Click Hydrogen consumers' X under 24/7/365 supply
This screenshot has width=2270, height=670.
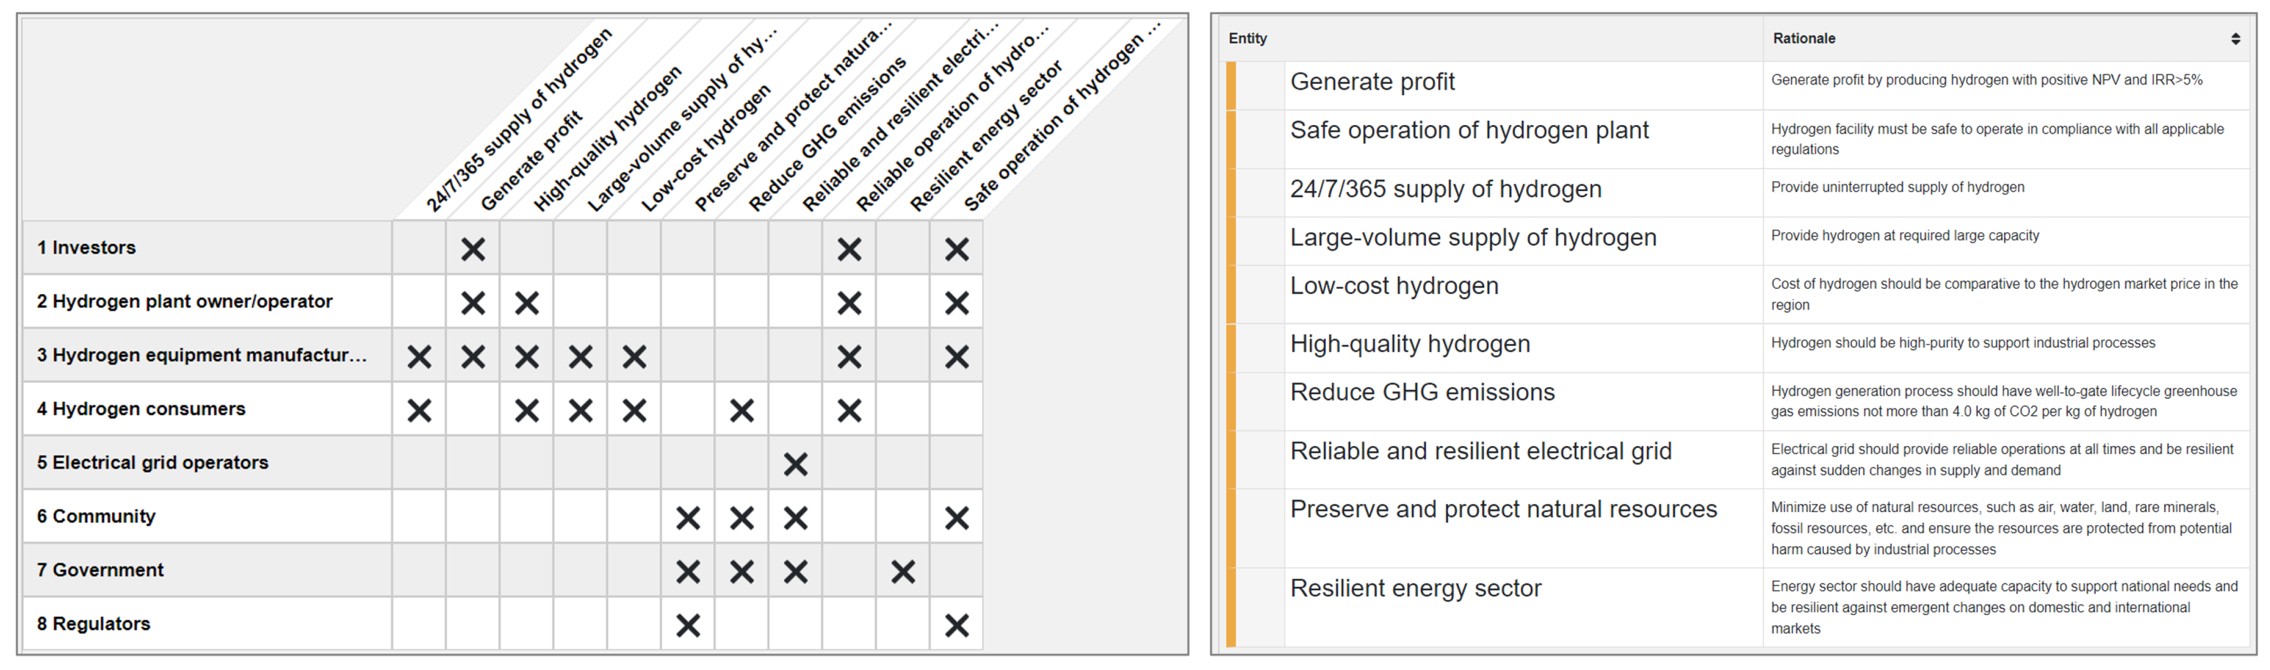coord(420,410)
